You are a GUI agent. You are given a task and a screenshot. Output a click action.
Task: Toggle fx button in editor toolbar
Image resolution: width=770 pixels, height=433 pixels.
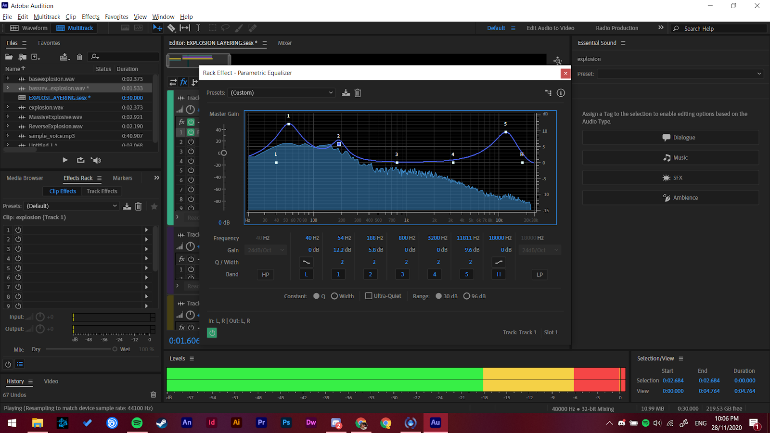(184, 82)
